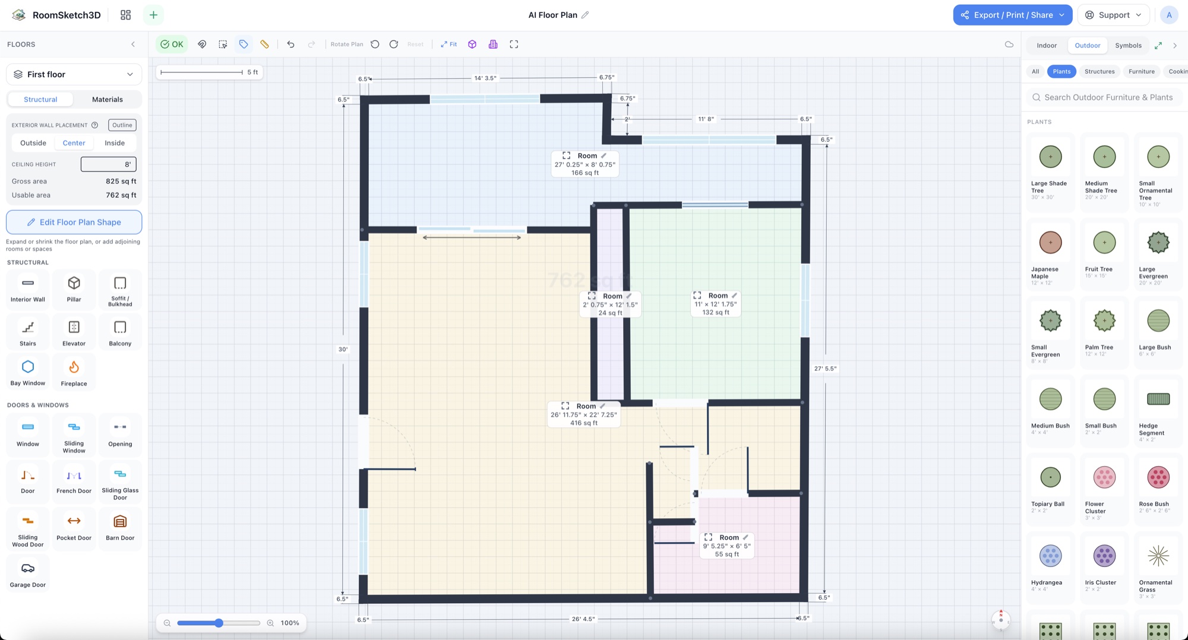Image resolution: width=1188 pixels, height=640 pixels.
Task: Click the cloud sync icon
Action: pos(1009,45)
